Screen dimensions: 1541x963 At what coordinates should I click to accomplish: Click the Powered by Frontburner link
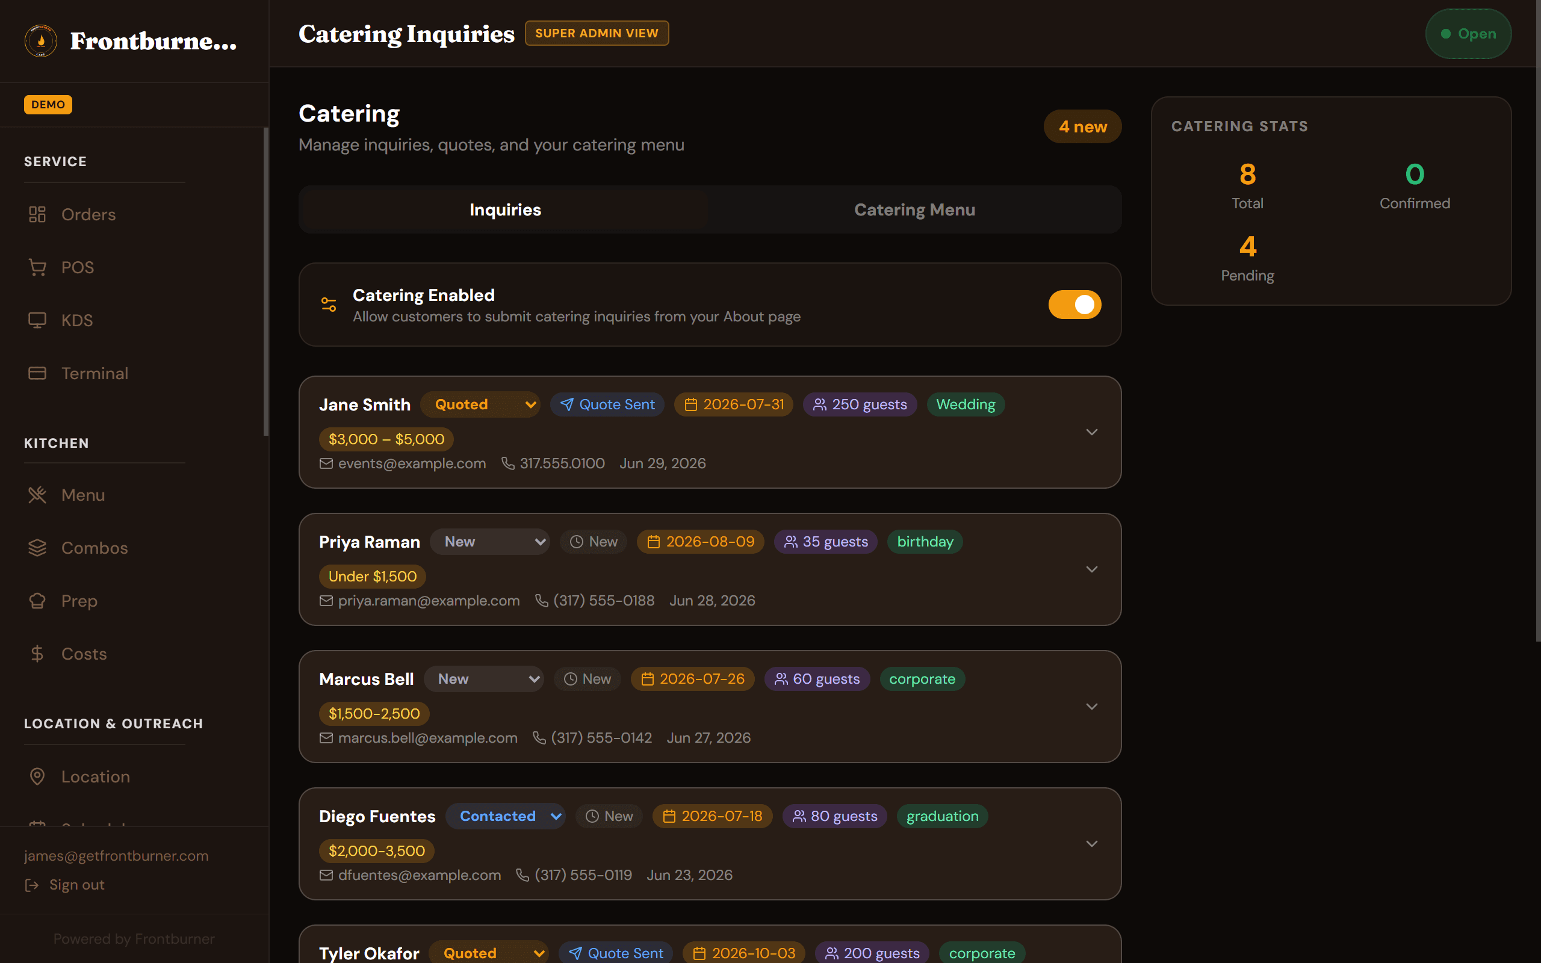point(134,939)
